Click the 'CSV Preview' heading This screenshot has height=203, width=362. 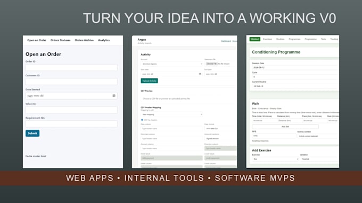coord(146,91)
